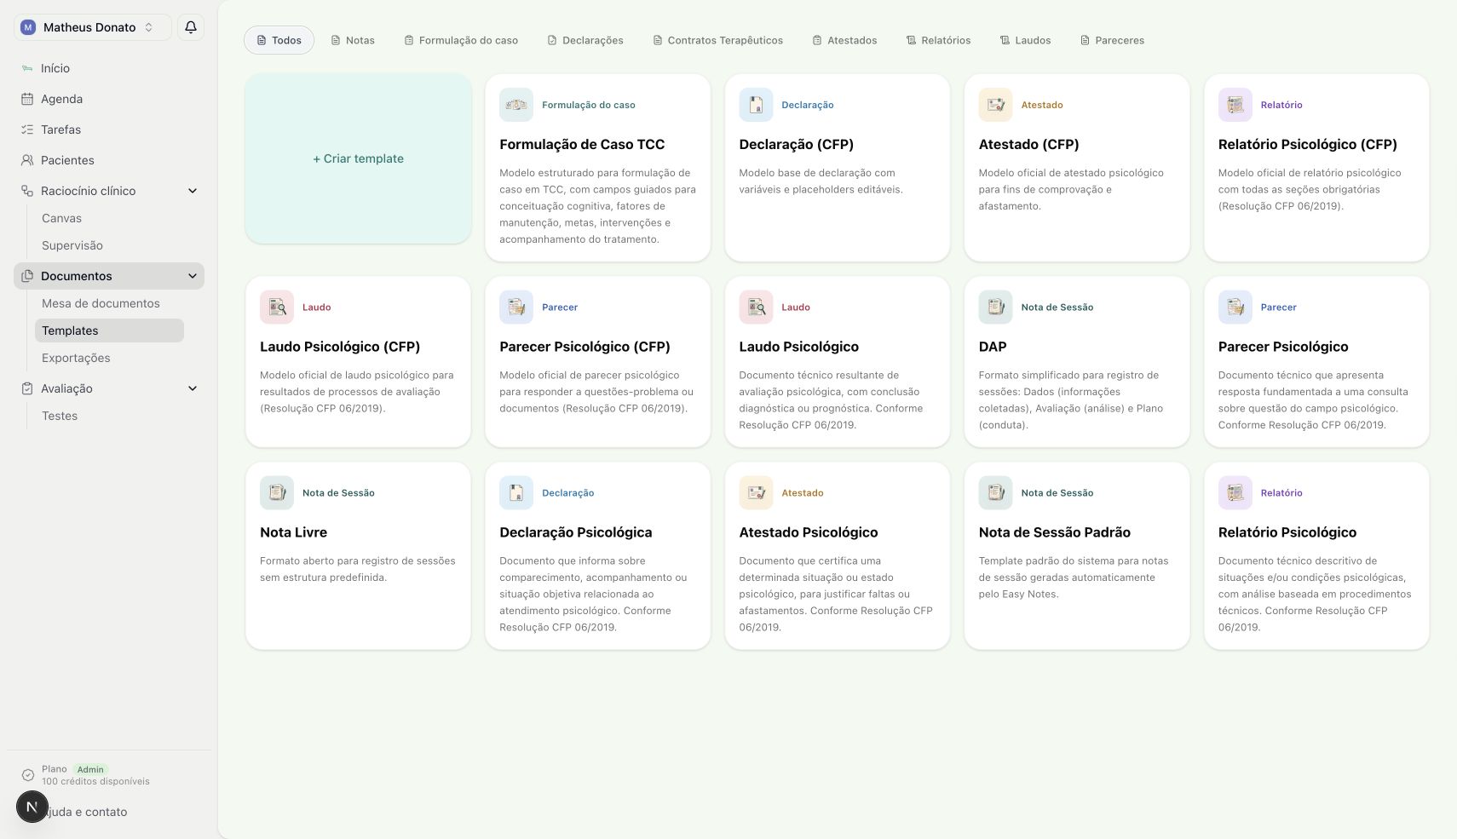1457x839 pixels.
Task: Click the DAP card icon
Action: [x=995, y=307]
